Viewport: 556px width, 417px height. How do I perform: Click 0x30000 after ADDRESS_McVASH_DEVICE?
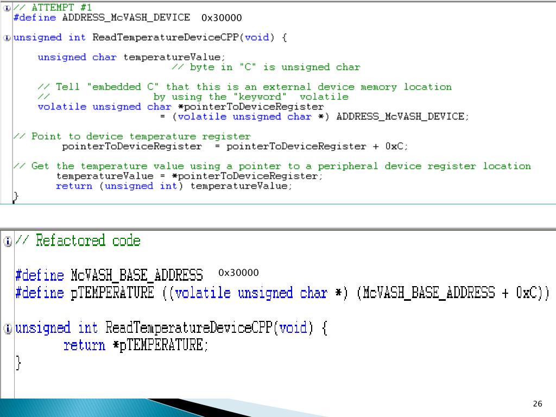coord(222,18)
